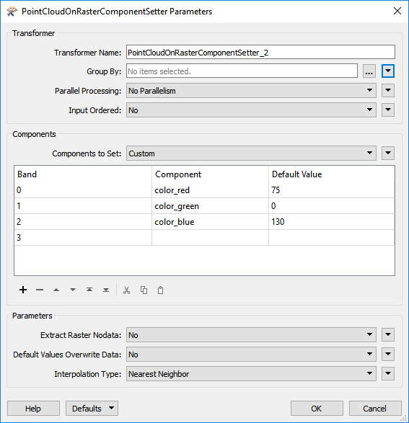Cancel the parameters dialog
Screen dimensions: 409x423
pyautogui.click(x=375, y=409)
